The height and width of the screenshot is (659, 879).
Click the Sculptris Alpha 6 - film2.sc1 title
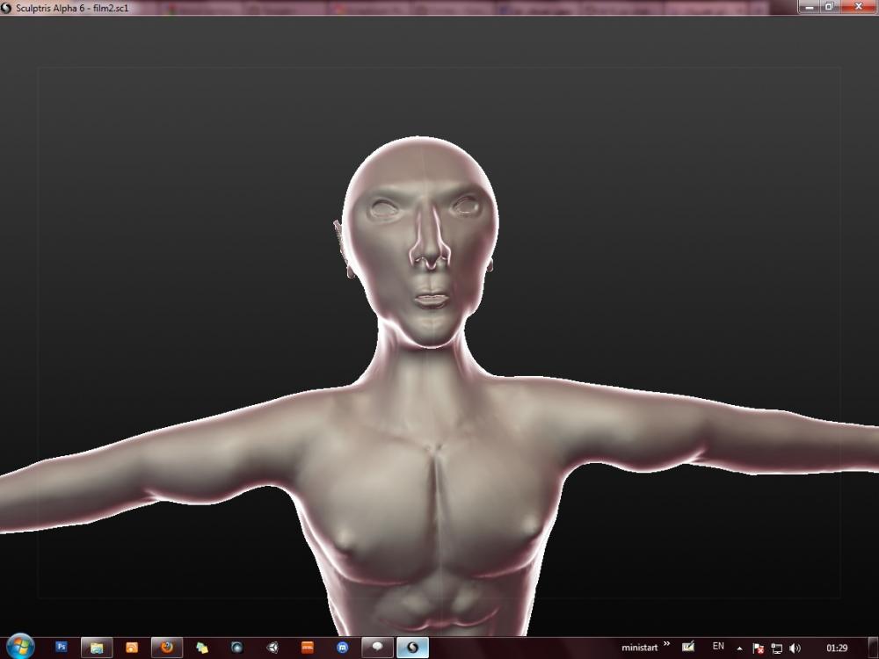(x=72, y=9)
